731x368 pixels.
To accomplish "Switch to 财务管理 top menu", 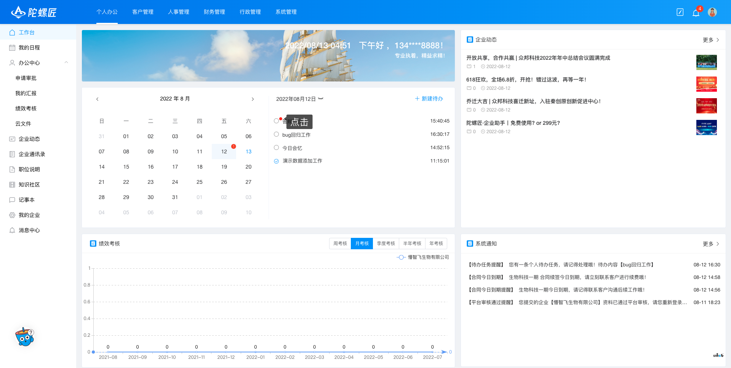I will tap(214, 12).
